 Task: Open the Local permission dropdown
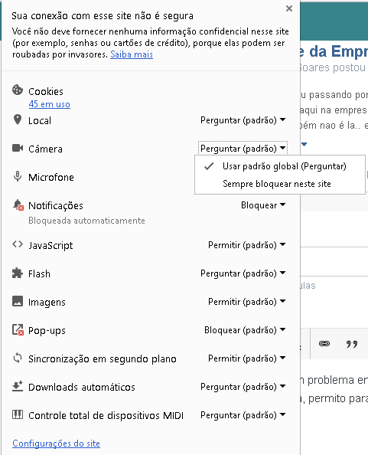pyautogui.click(x=243, y=120)
